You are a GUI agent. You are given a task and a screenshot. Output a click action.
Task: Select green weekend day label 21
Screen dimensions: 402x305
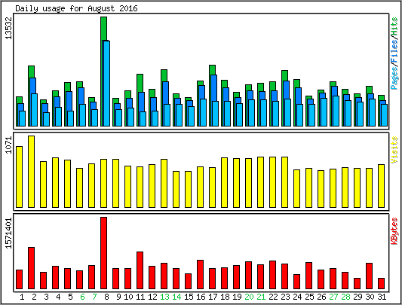(261, 297)
